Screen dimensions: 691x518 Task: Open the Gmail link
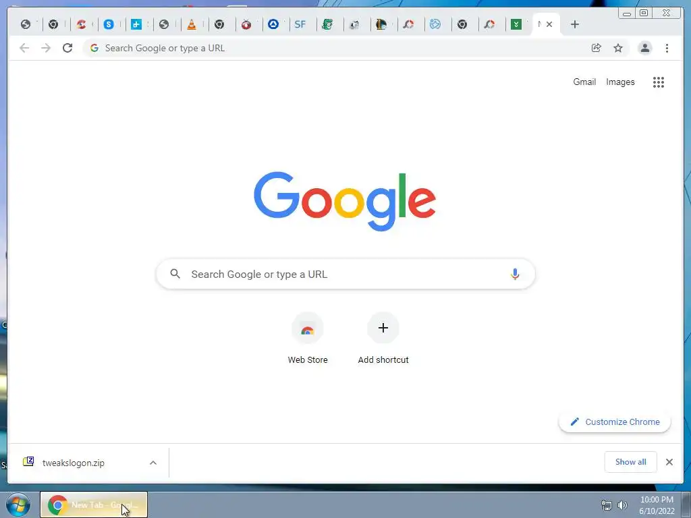click(x=584, y=82)
